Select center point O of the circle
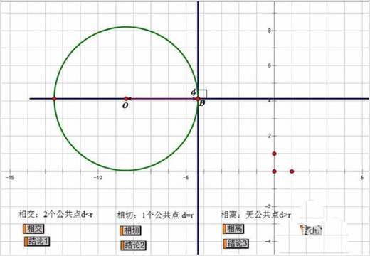Screen dimensions: 370x256 click(x=126, y=99)
